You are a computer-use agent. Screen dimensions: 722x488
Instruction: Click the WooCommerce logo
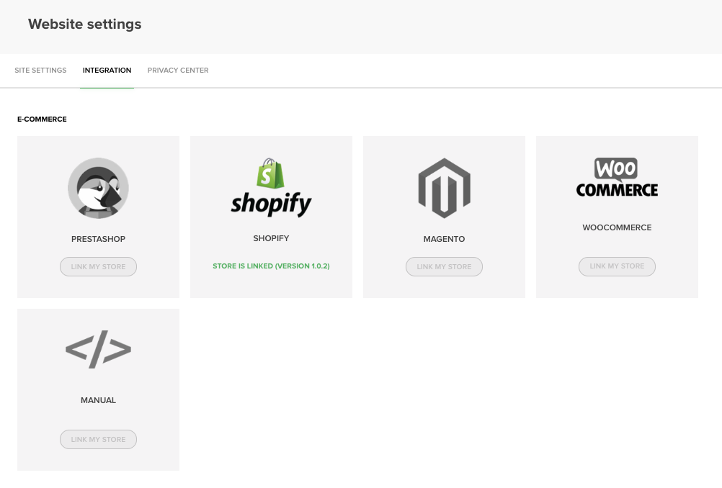617,178
